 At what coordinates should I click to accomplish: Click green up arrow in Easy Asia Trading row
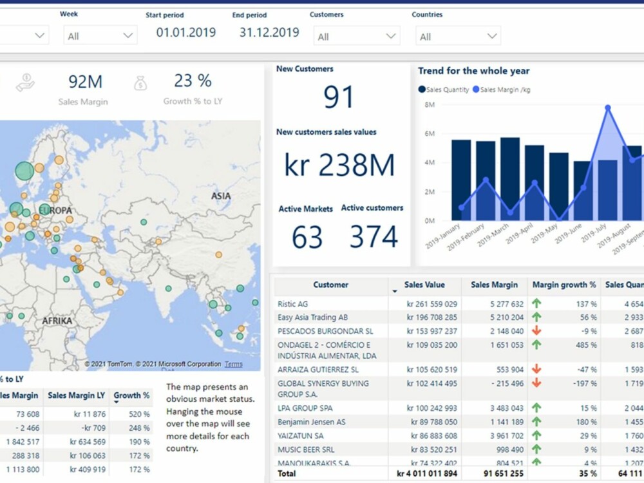pyautogui.click(x=536, y=317)
